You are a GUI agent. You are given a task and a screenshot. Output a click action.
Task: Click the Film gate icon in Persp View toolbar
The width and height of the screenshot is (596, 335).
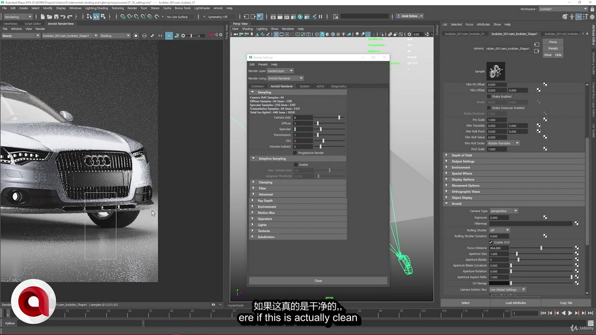282,34
